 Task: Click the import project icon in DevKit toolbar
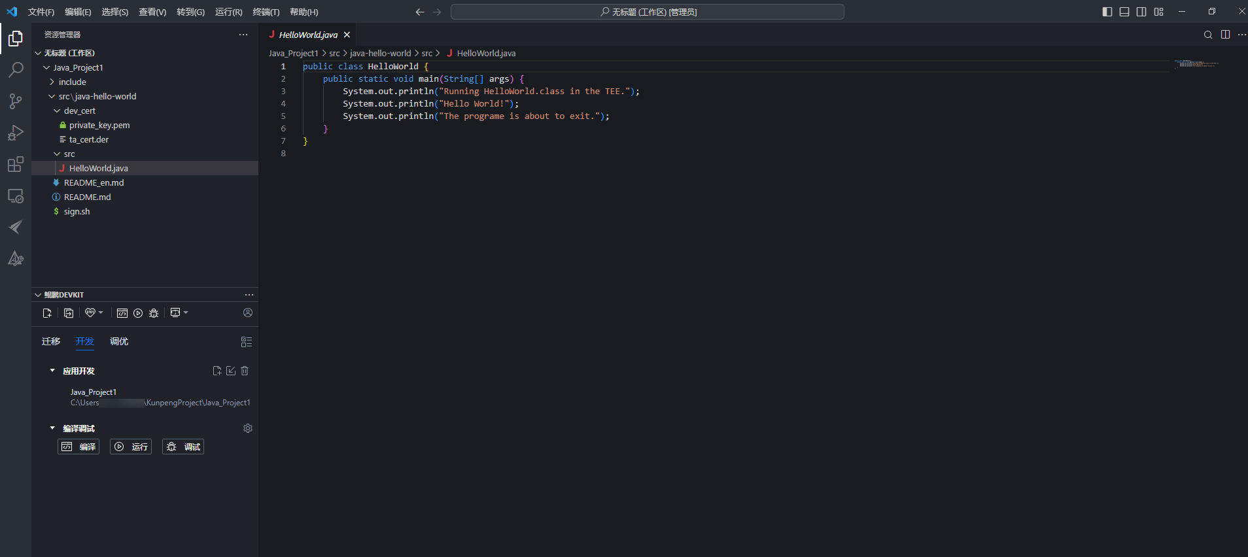[x=69, y=313]
